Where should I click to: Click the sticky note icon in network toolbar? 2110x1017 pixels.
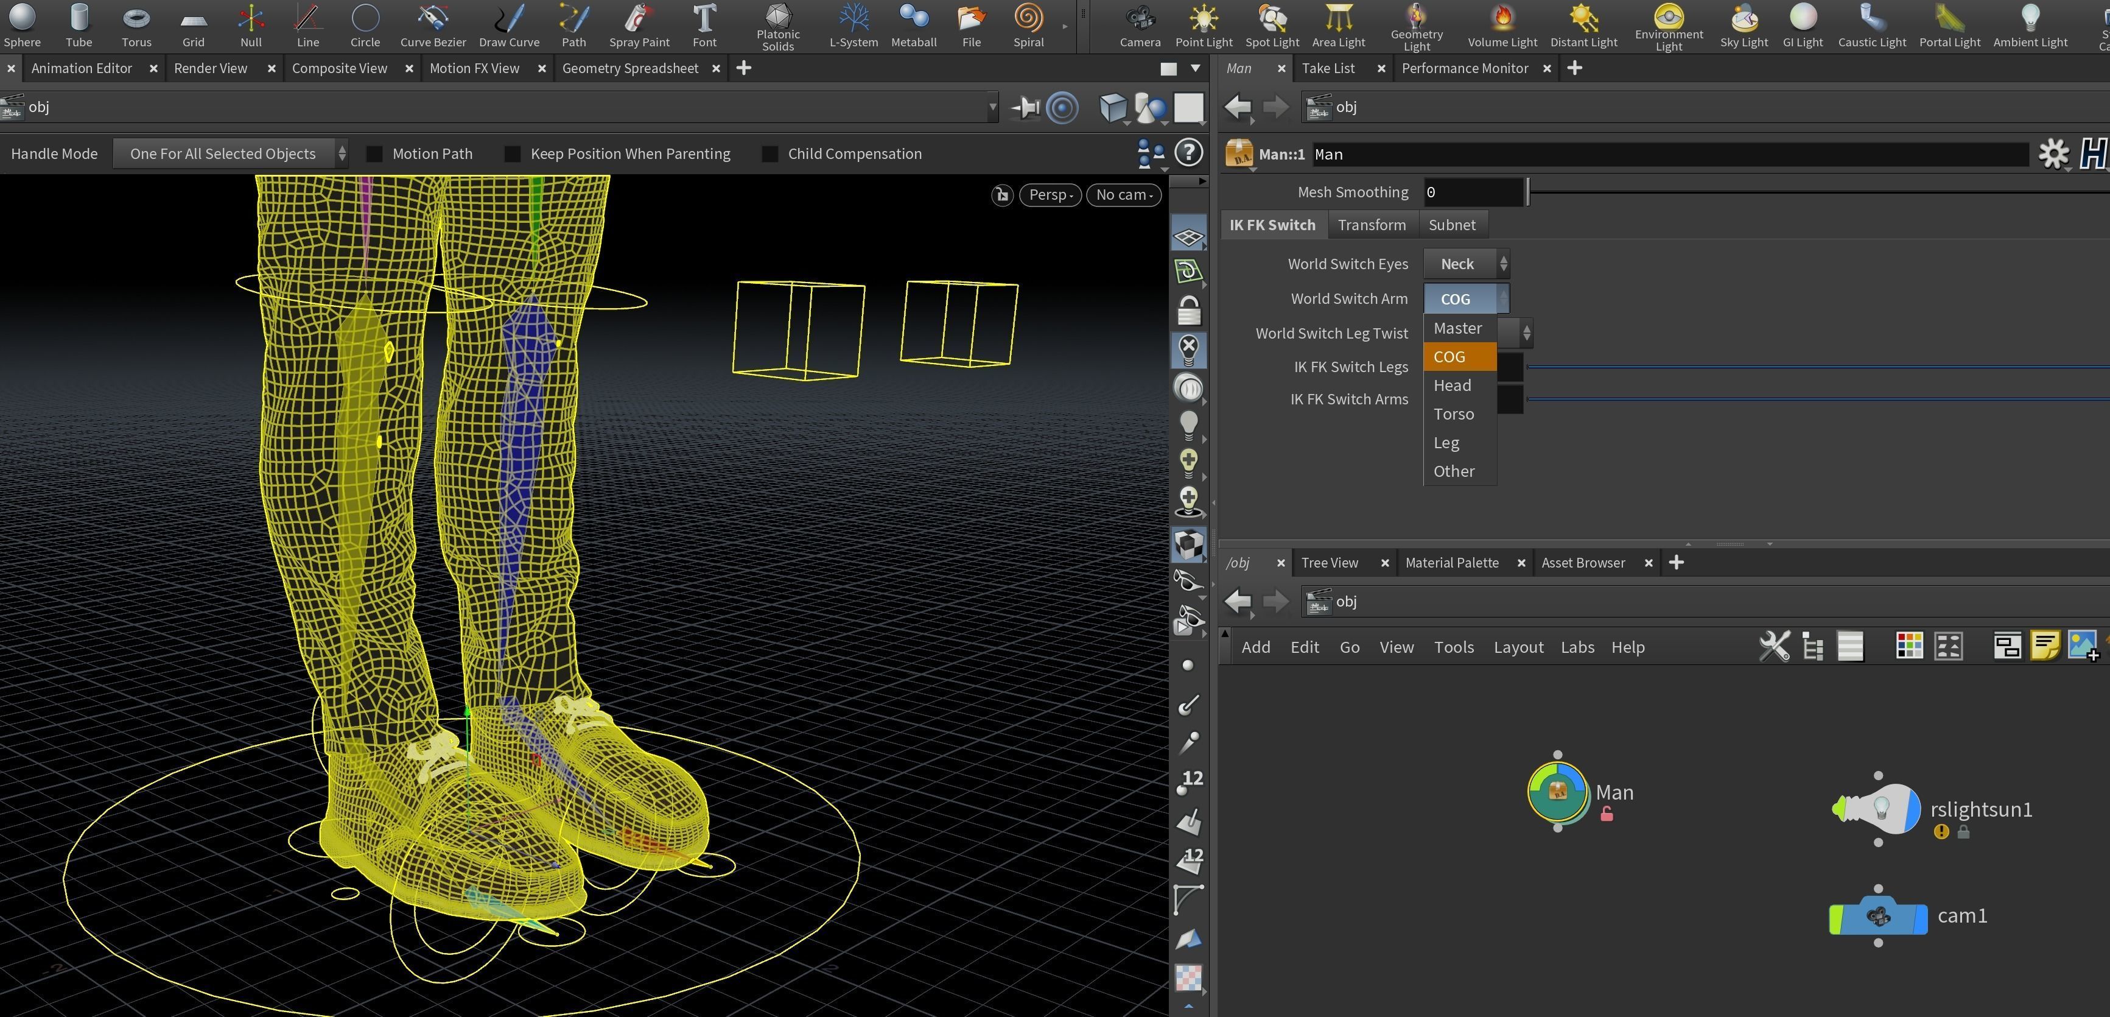[2044, 646]
